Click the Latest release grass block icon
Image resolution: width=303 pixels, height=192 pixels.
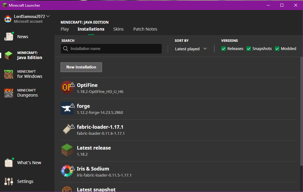click(67, 150)
